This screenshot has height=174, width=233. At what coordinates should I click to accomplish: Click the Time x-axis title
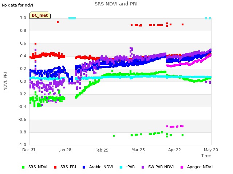(x=206, y=156)
